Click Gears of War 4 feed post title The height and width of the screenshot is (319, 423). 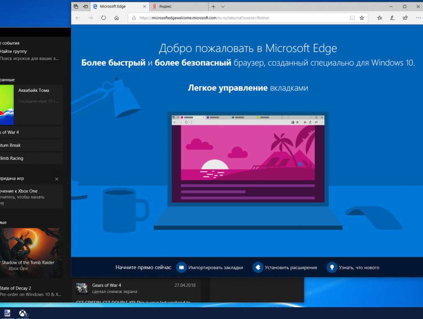tap(106, 285)
